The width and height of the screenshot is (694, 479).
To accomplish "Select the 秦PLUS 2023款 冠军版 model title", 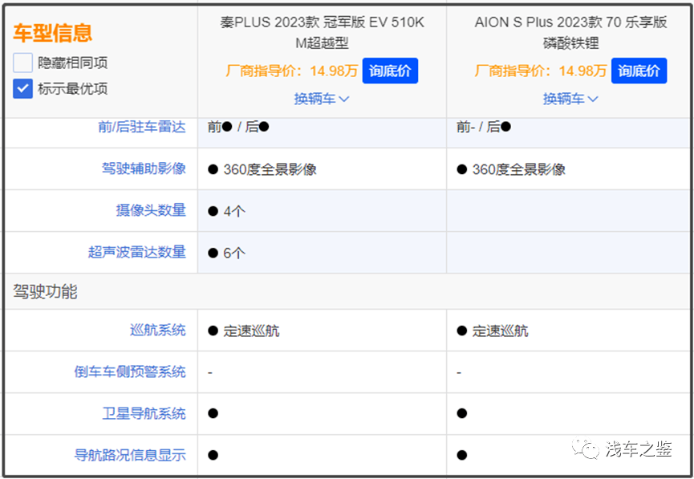I will [323, 32].
